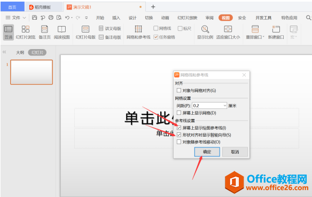Open quick access toolbar customize dropdown
This screenshot has height=197, width=312.
87,18
